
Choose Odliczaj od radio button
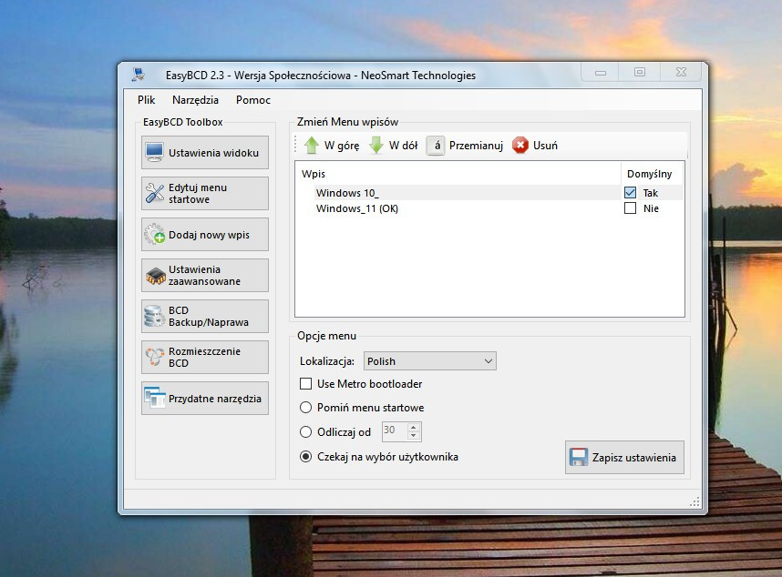307,431
